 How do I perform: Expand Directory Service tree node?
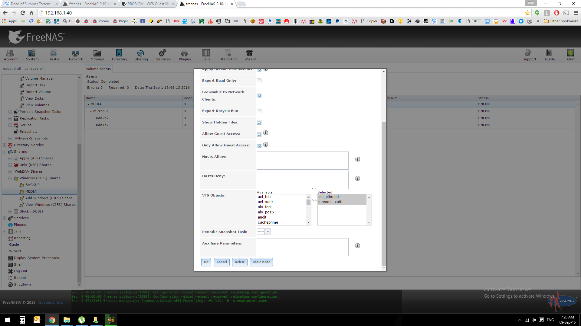point(4,145)
